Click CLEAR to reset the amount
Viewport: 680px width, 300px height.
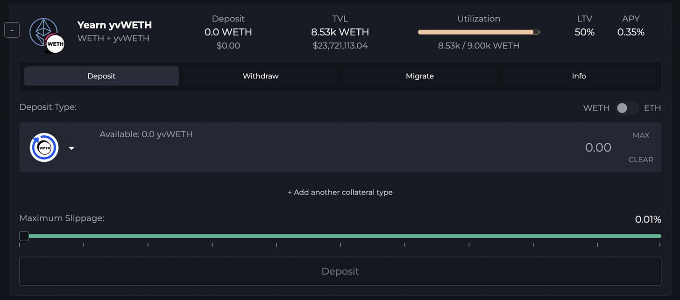coord(641,160)
